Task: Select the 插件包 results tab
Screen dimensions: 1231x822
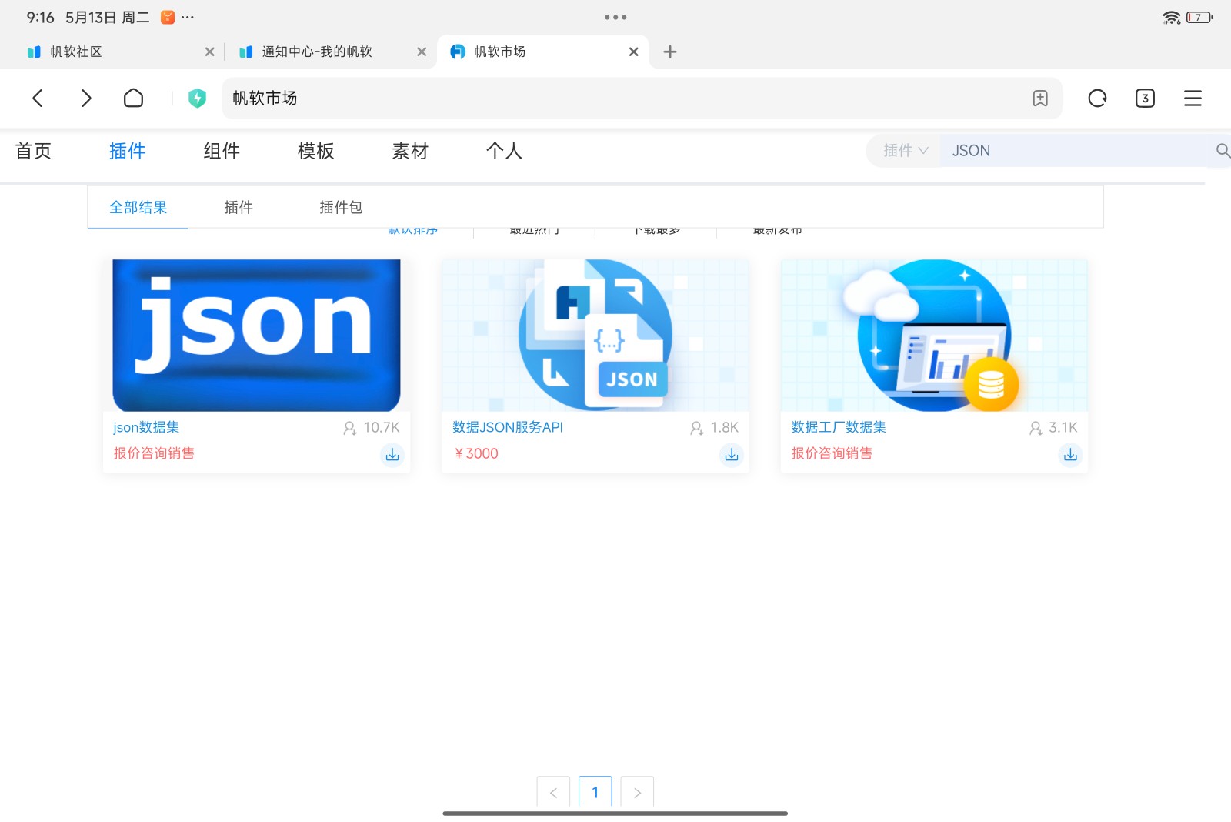Action: click(341, 207)
